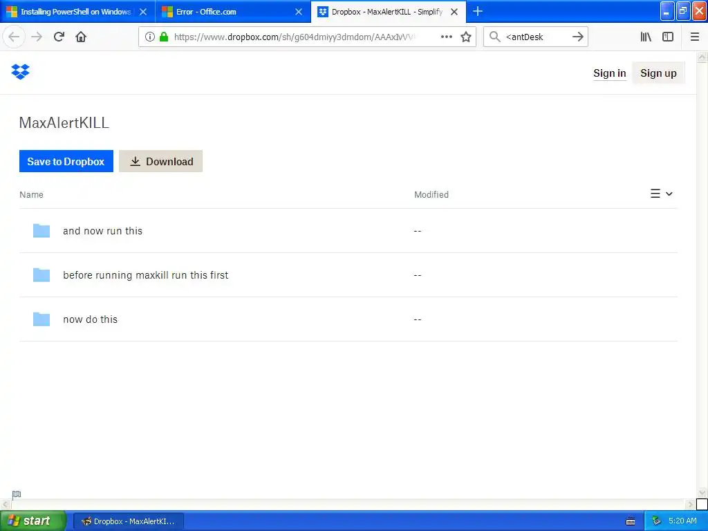
Task: Click folder icon for 'now do this'
Action: [x=41, y=319]
